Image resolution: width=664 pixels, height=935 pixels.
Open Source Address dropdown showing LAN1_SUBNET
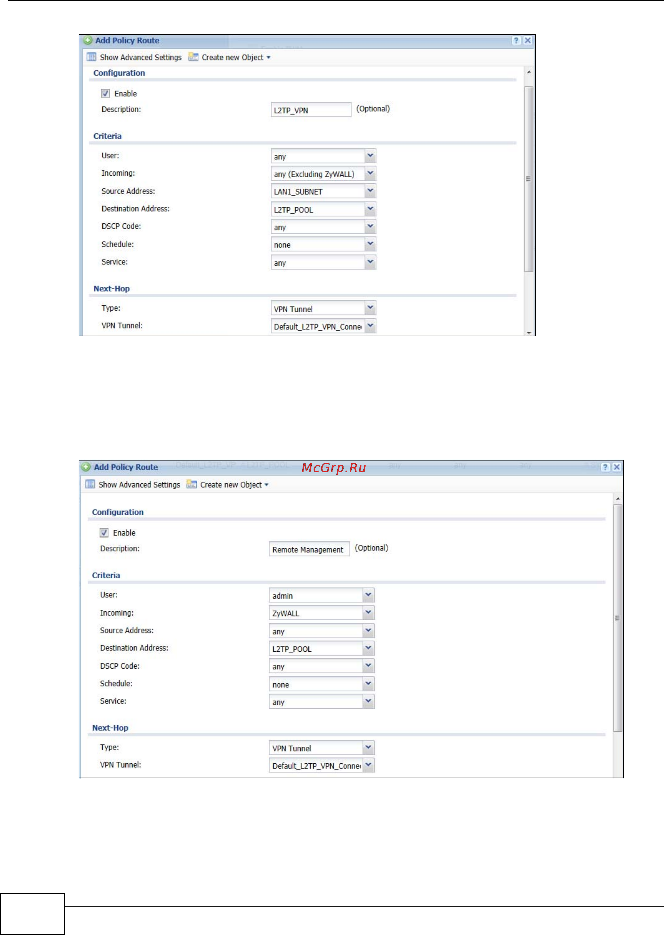coord(370,191)
